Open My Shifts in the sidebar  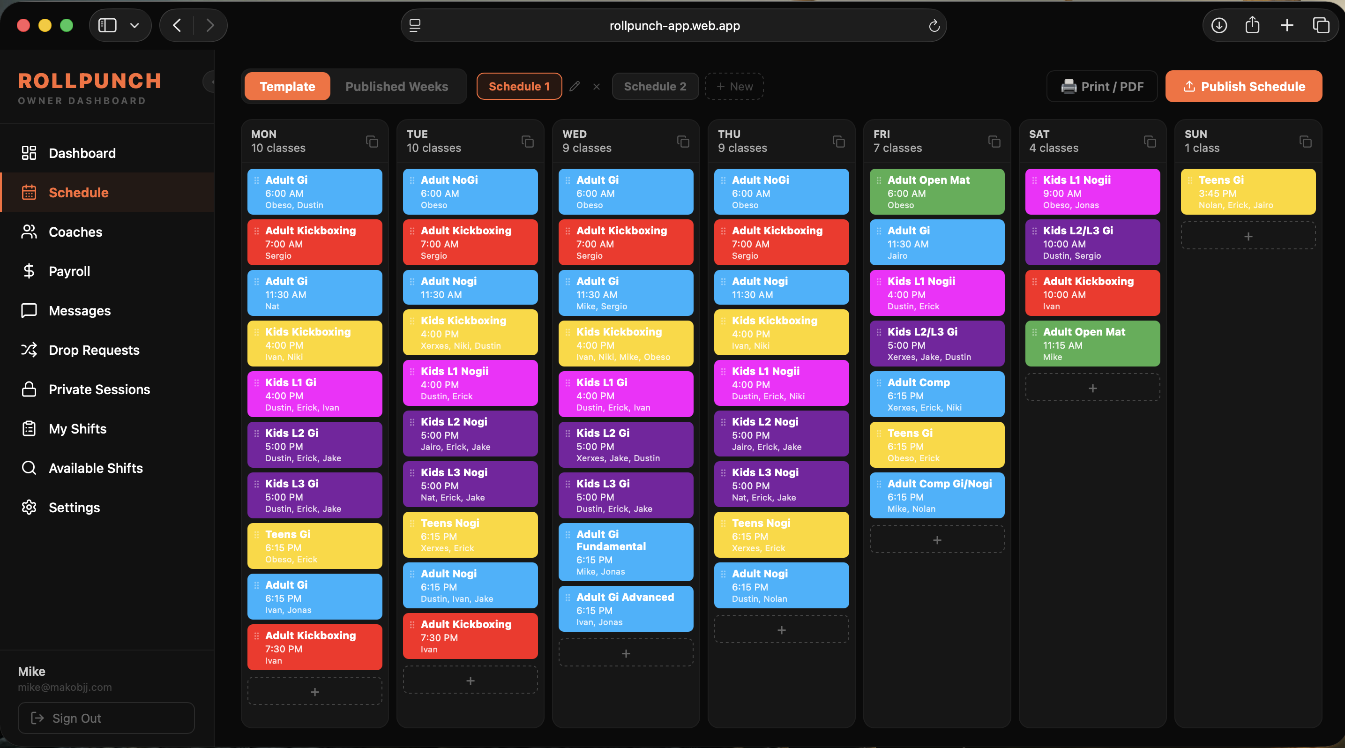pyautogui.click(x=107, y=428)
